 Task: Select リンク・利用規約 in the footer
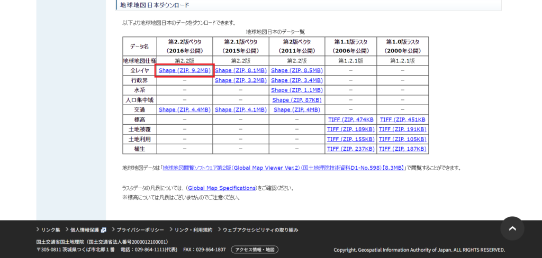click(193, 230)
